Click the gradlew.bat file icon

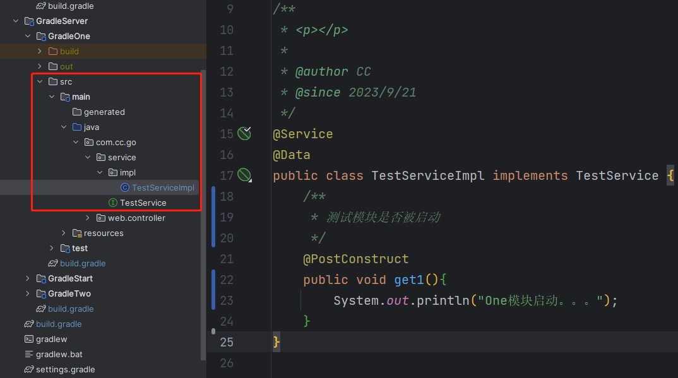(29, 354)
